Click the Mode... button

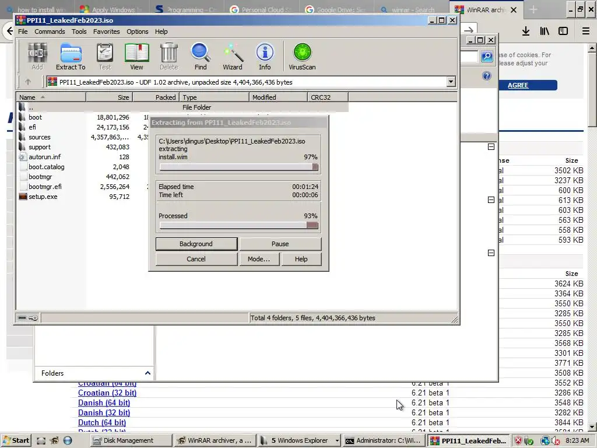click(259, 259)
